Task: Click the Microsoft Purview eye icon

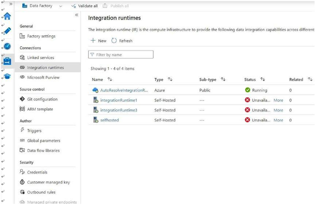Action: click(x=22, y=77)
